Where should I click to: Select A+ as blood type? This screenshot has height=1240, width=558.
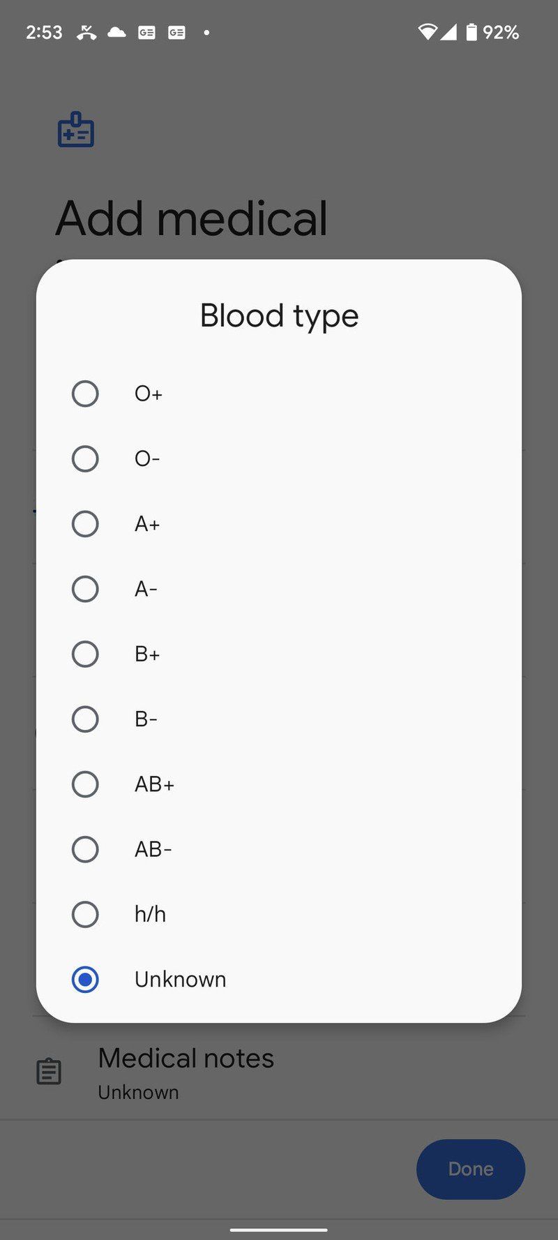point(85,524)
